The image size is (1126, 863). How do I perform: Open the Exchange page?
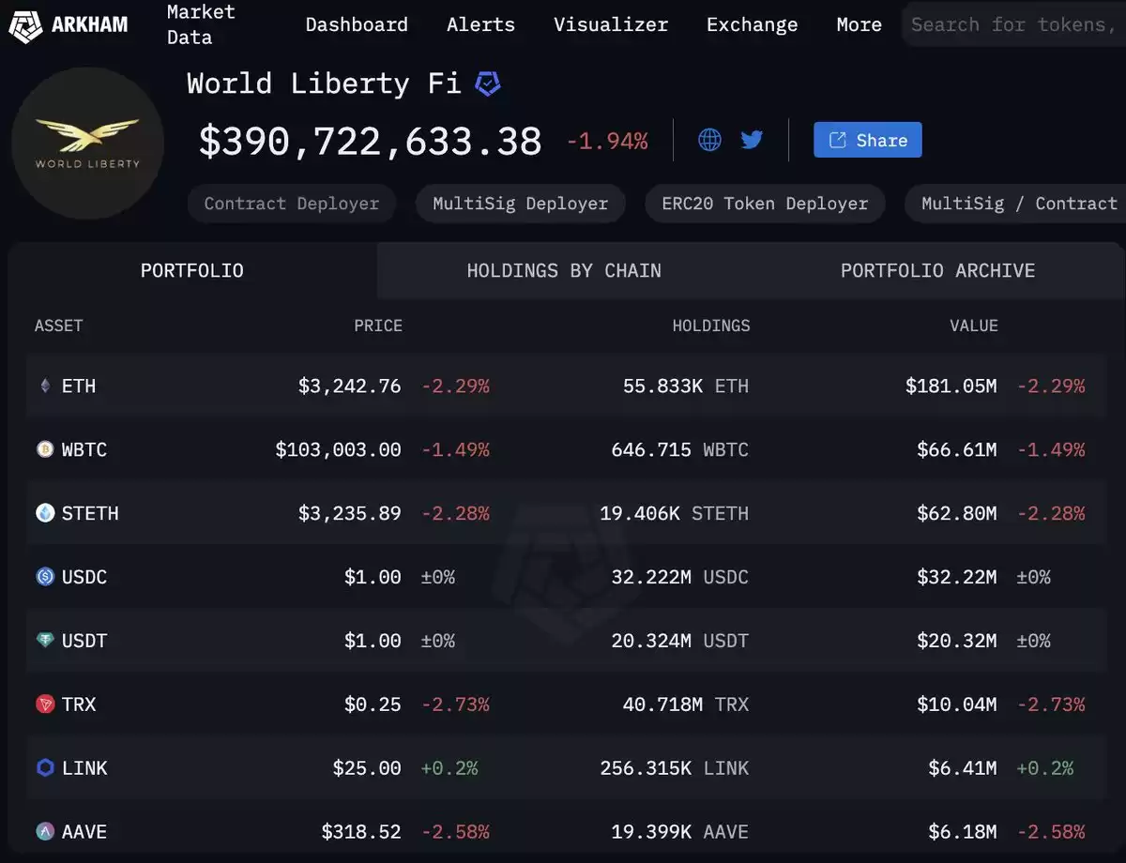[x=752, y=24]
